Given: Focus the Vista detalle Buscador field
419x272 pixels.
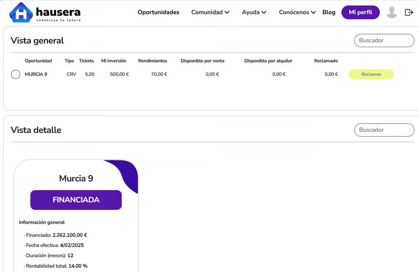Looking at the screenshot, I should pyautogui.click(x=384, y=130).
